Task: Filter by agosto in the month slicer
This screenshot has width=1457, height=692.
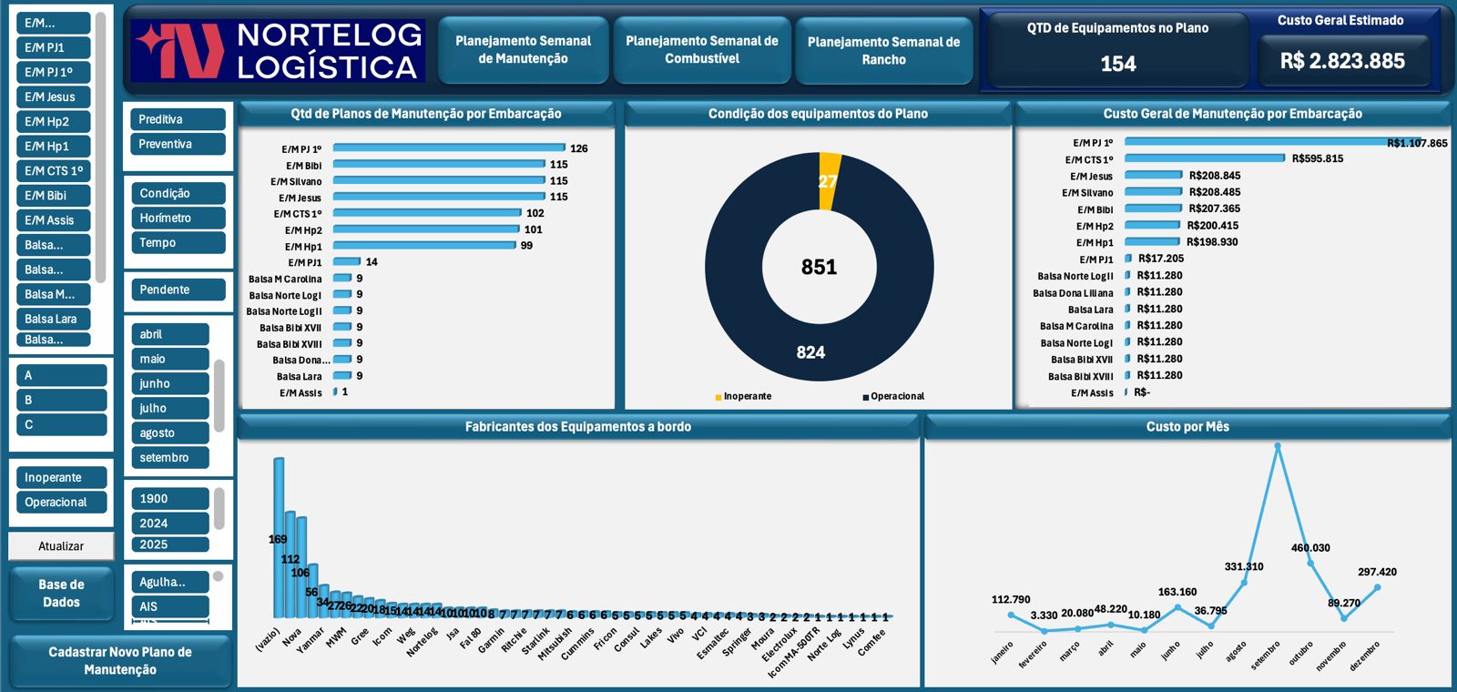Action: point(170,432)
